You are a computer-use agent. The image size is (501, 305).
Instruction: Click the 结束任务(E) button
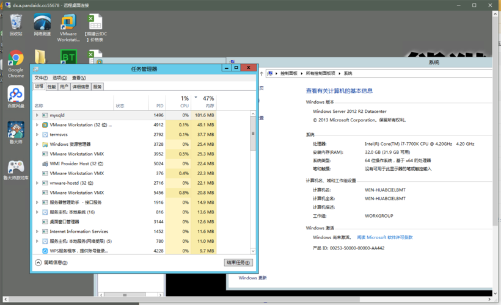238,262
